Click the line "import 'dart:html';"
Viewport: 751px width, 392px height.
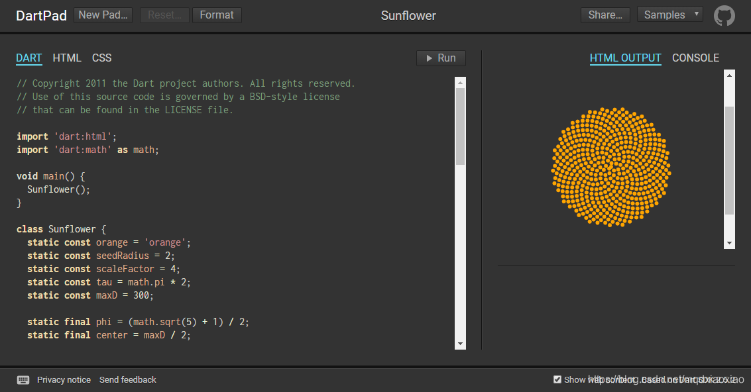[66, 136]
